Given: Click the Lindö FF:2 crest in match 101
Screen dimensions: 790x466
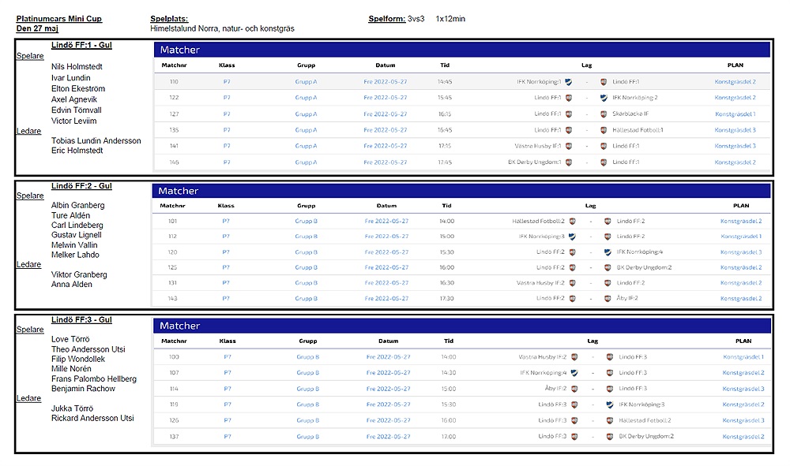Looking at the screenshot, I should click(608, 222).
